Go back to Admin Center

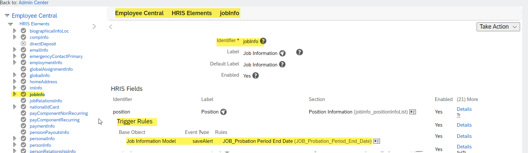[x=34, y=3]
